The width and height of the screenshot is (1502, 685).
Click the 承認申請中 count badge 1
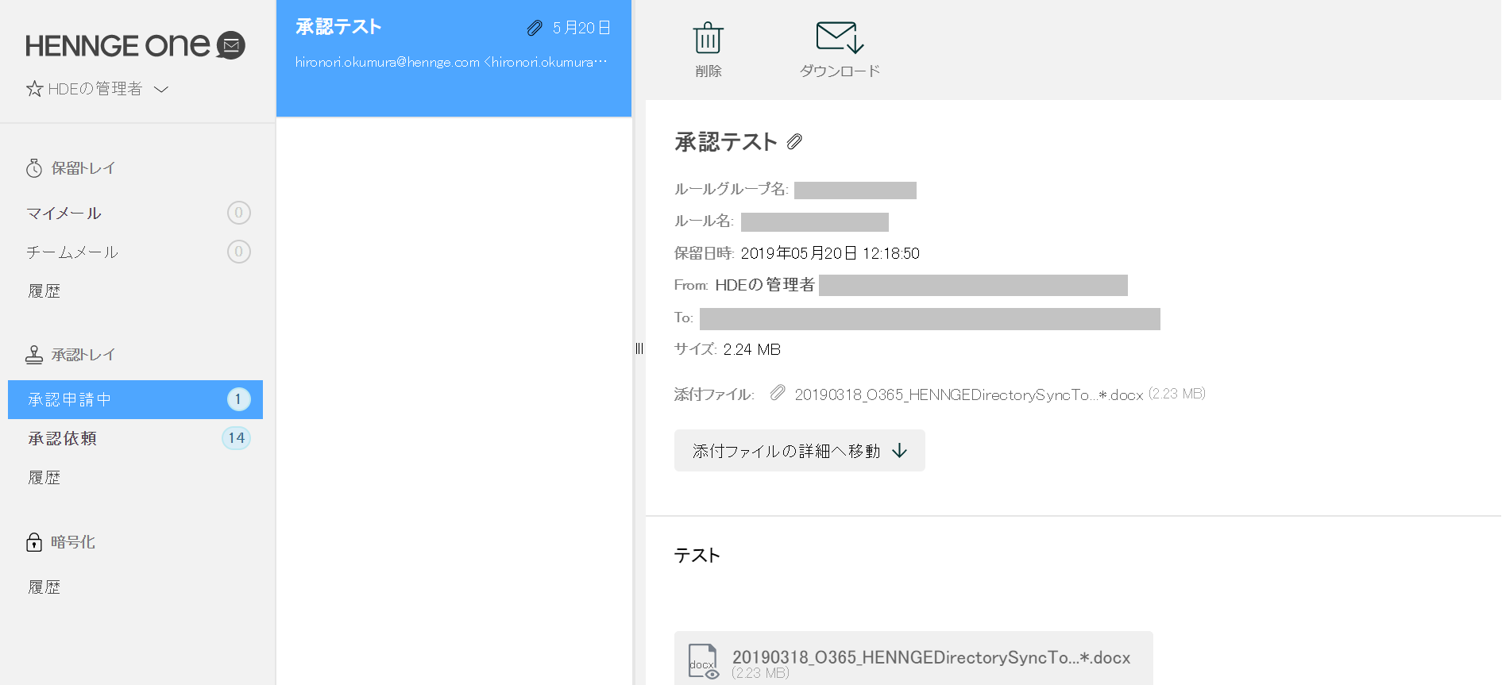click(238, 399)
